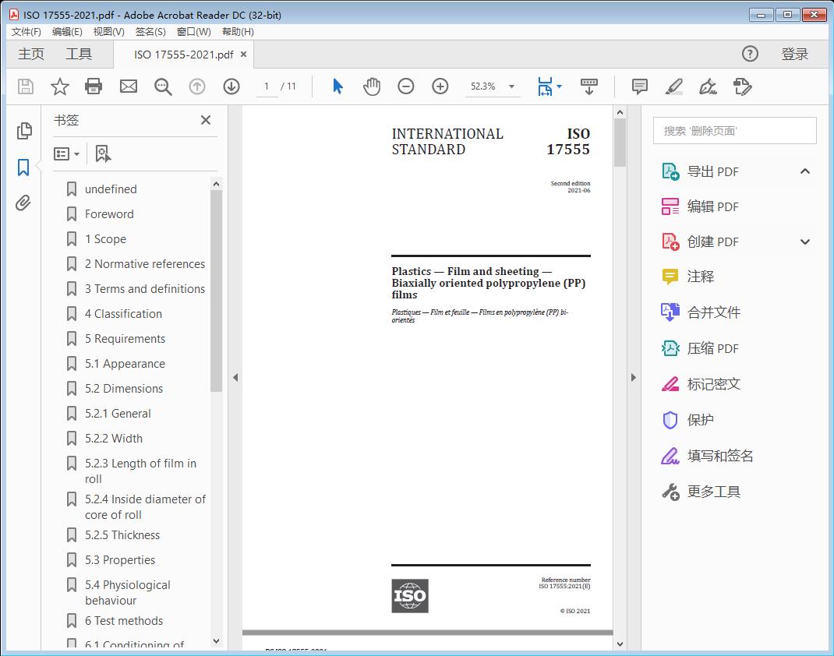The width and height of the screenshot is (834, 656).
Task: Toggle the bookmarks panel icon
Action: tap(23, 168)
